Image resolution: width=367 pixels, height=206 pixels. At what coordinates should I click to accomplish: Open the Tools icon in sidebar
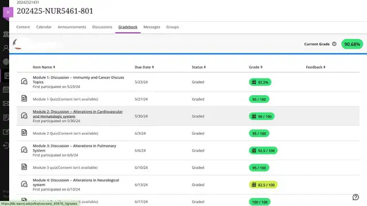pos(6,132)
